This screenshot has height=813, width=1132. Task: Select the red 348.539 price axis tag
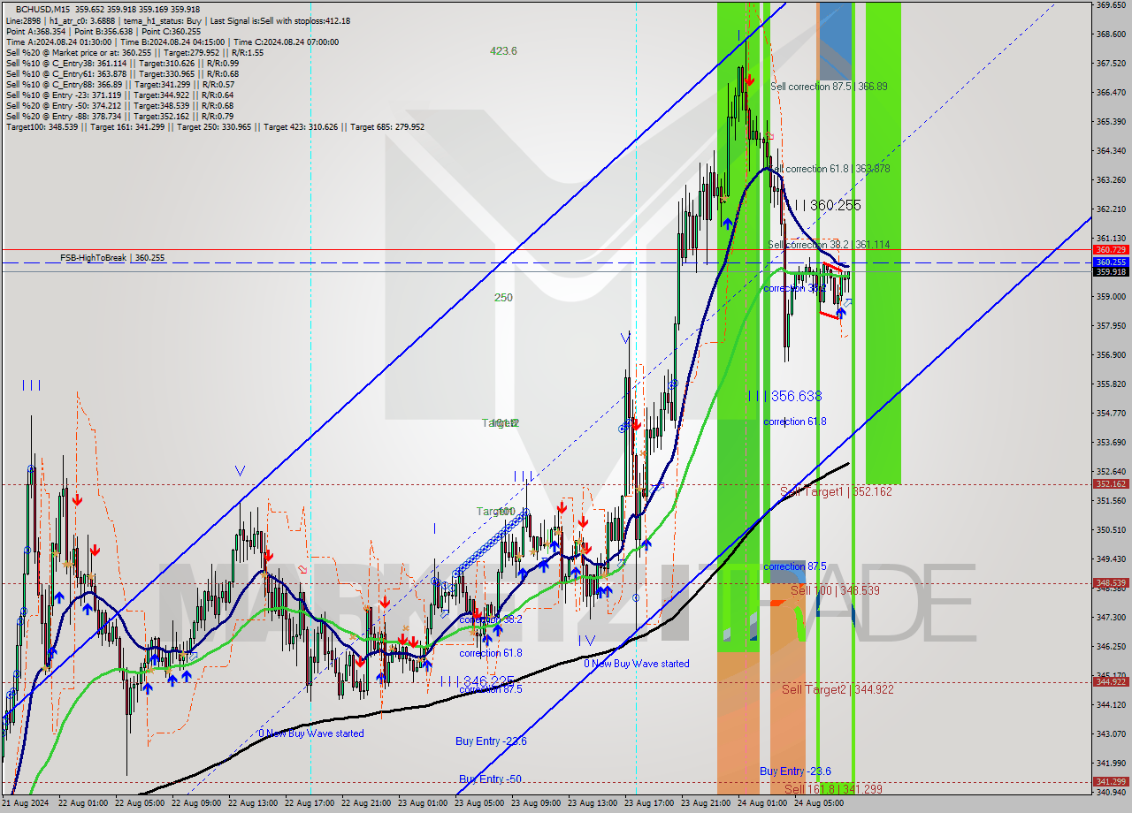(1111, 583)
